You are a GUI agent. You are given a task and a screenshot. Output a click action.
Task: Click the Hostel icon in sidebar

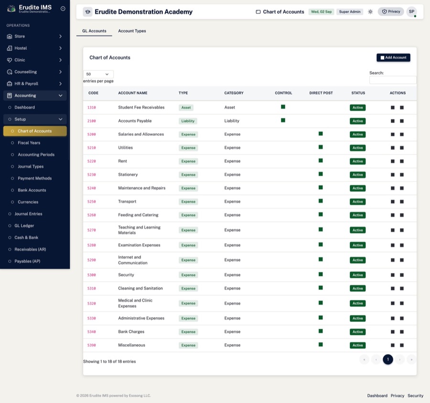tap(10, 48)
